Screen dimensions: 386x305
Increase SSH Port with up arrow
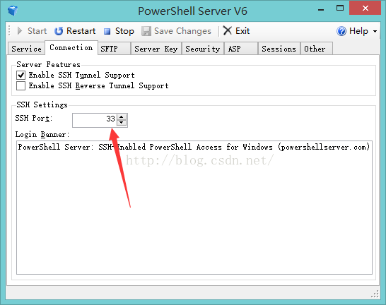[122, 116]
